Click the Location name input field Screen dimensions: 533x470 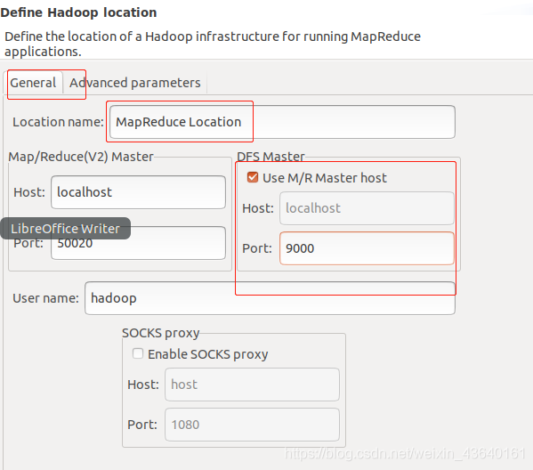(282, 122)
